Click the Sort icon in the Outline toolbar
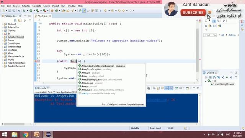 [214, 77]
